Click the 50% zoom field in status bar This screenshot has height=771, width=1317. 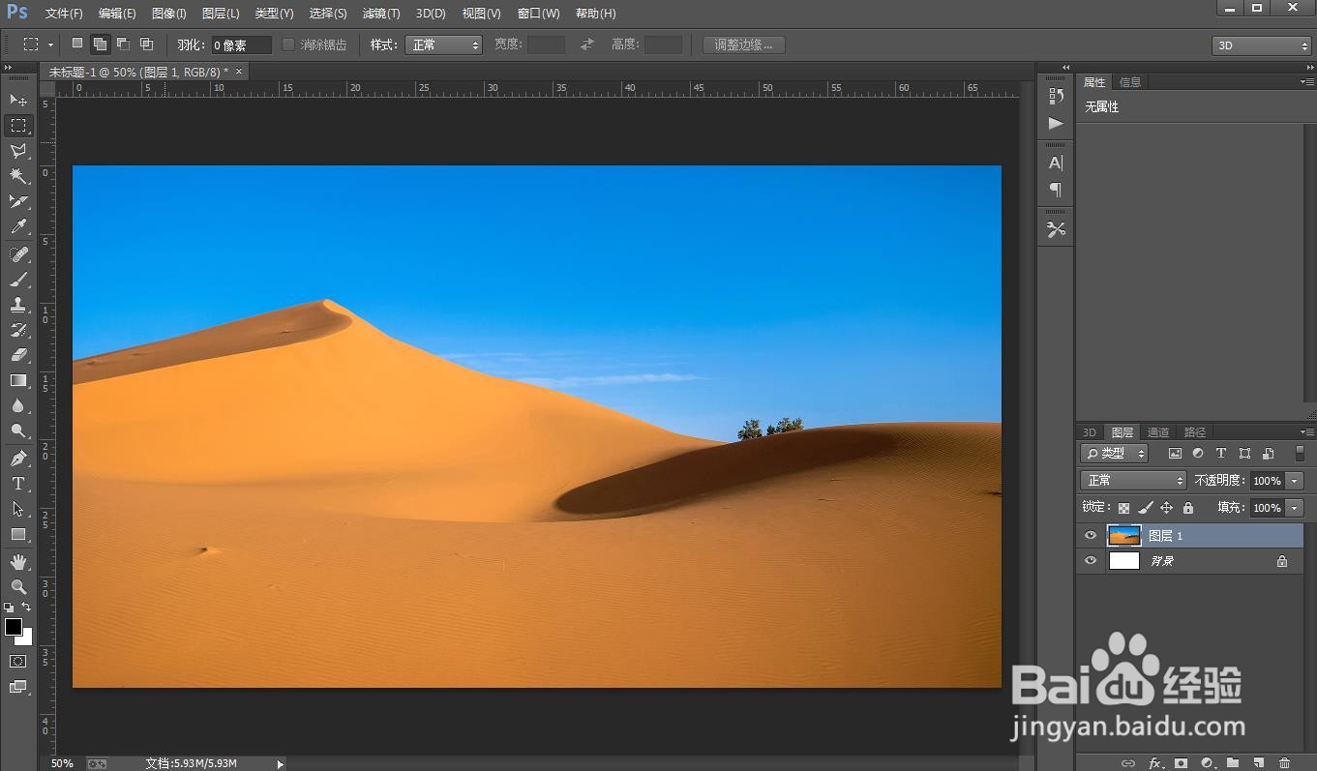pos(64,763)
